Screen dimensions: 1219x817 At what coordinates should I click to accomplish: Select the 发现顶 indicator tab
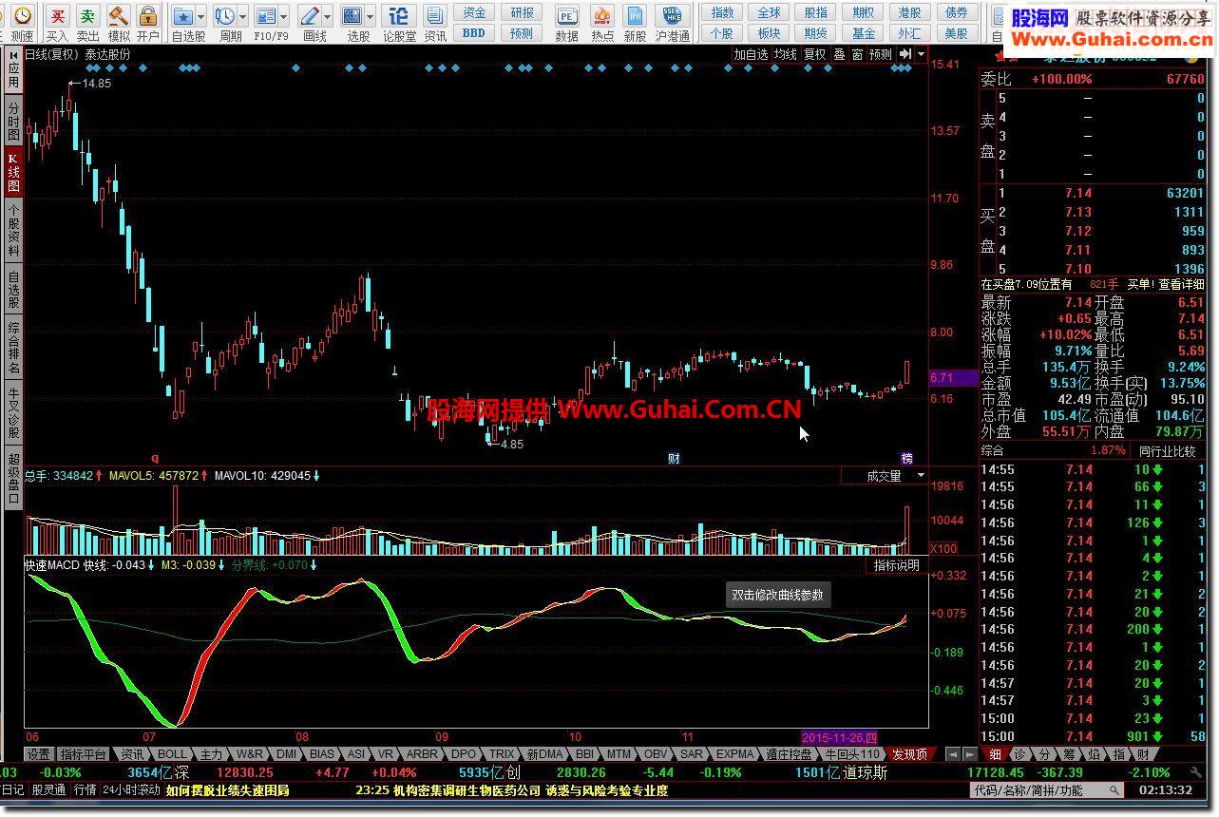click(909, 754)
